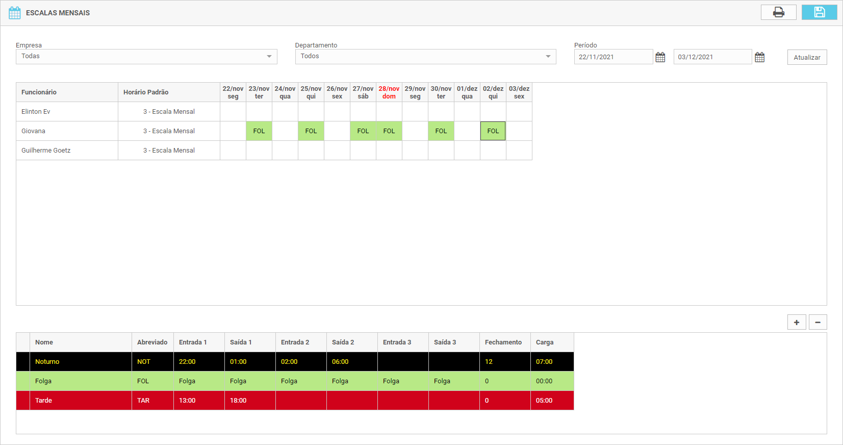The image size is (843, 445).
Task: Expand the Empresa dropdown
Action: 269,57
